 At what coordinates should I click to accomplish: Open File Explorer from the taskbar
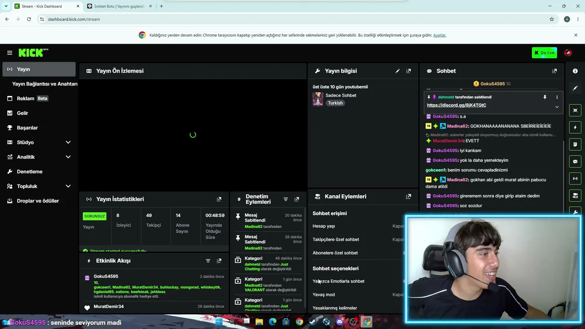coord(259,322)
